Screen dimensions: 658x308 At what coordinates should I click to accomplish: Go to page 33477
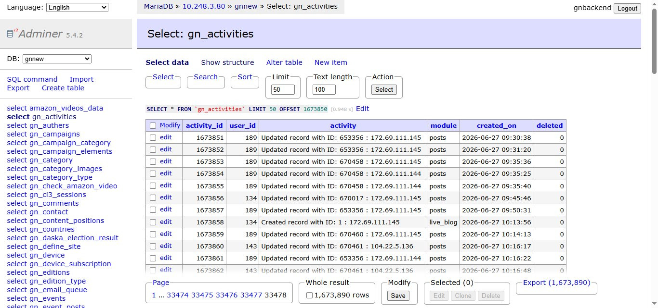point(251,295)
